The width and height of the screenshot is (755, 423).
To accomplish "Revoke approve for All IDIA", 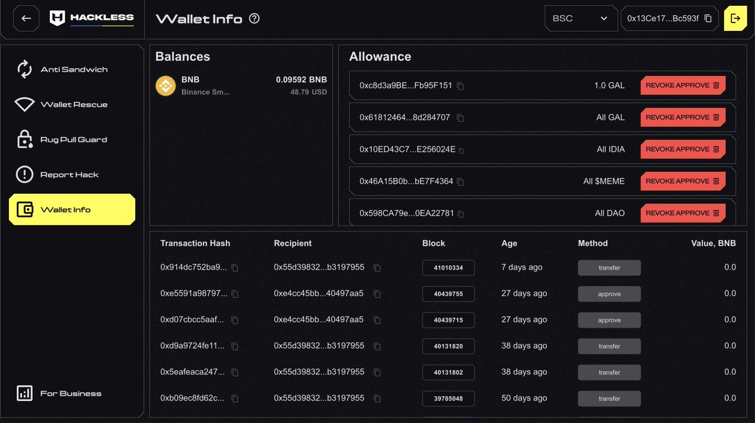I will click(683, 150).
